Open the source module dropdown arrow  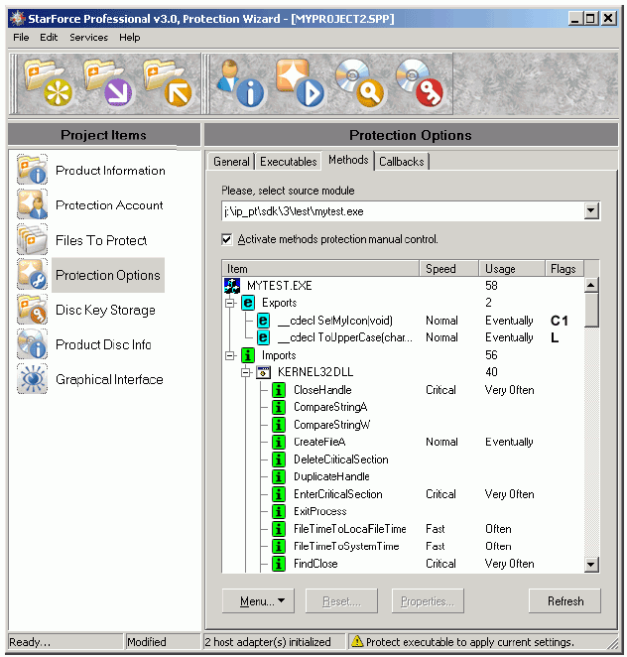coord(591,210)
